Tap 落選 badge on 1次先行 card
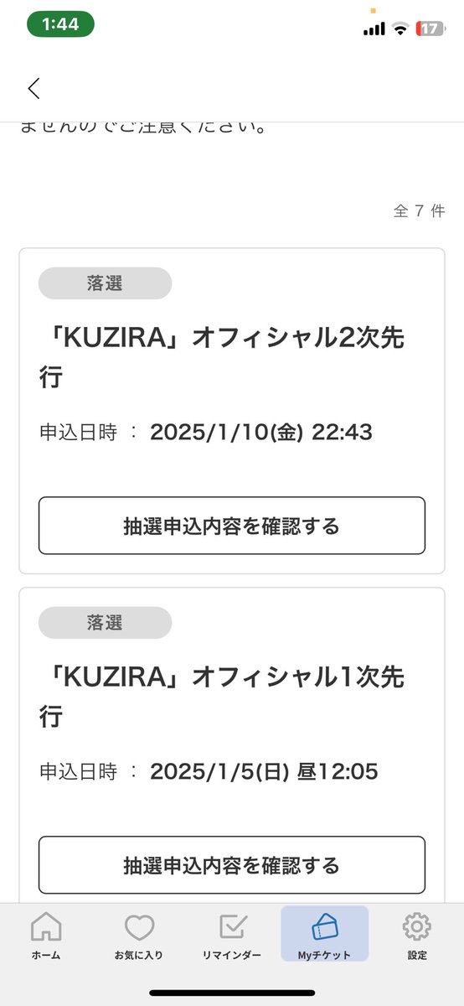The image size is (464, 1006). pos(105,623)
